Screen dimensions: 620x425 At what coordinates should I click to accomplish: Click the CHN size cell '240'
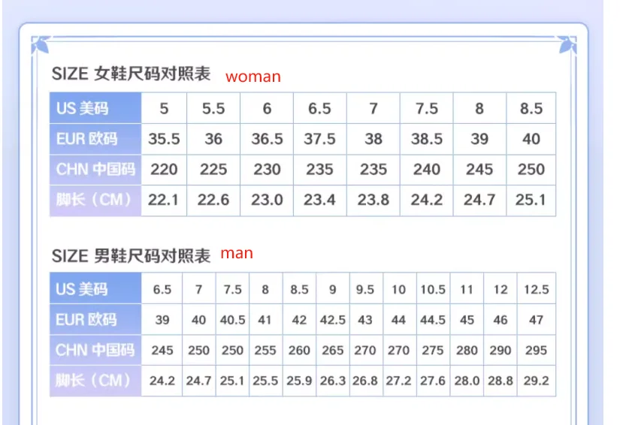427,170
